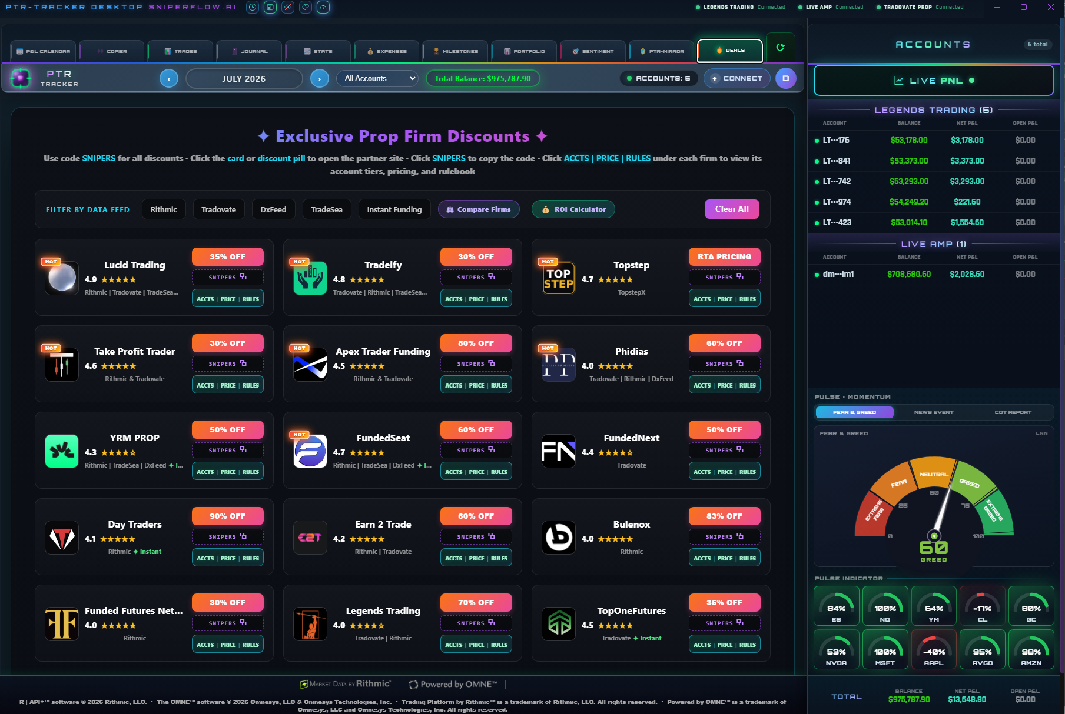The image size is (1065, 714).
Task: Click the Apex Trader Funding logo
Action: pyautogui.click(x=310, y=364)
